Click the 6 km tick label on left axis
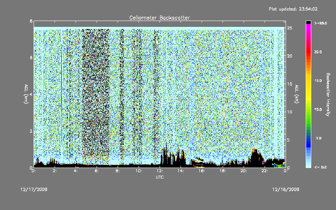The image size is (336, 210). click(31, 58)
